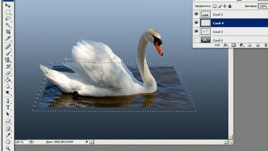Screen dimensions: 268x151
Task: Select the Healing Brush tool
Action: pos(8,47)
